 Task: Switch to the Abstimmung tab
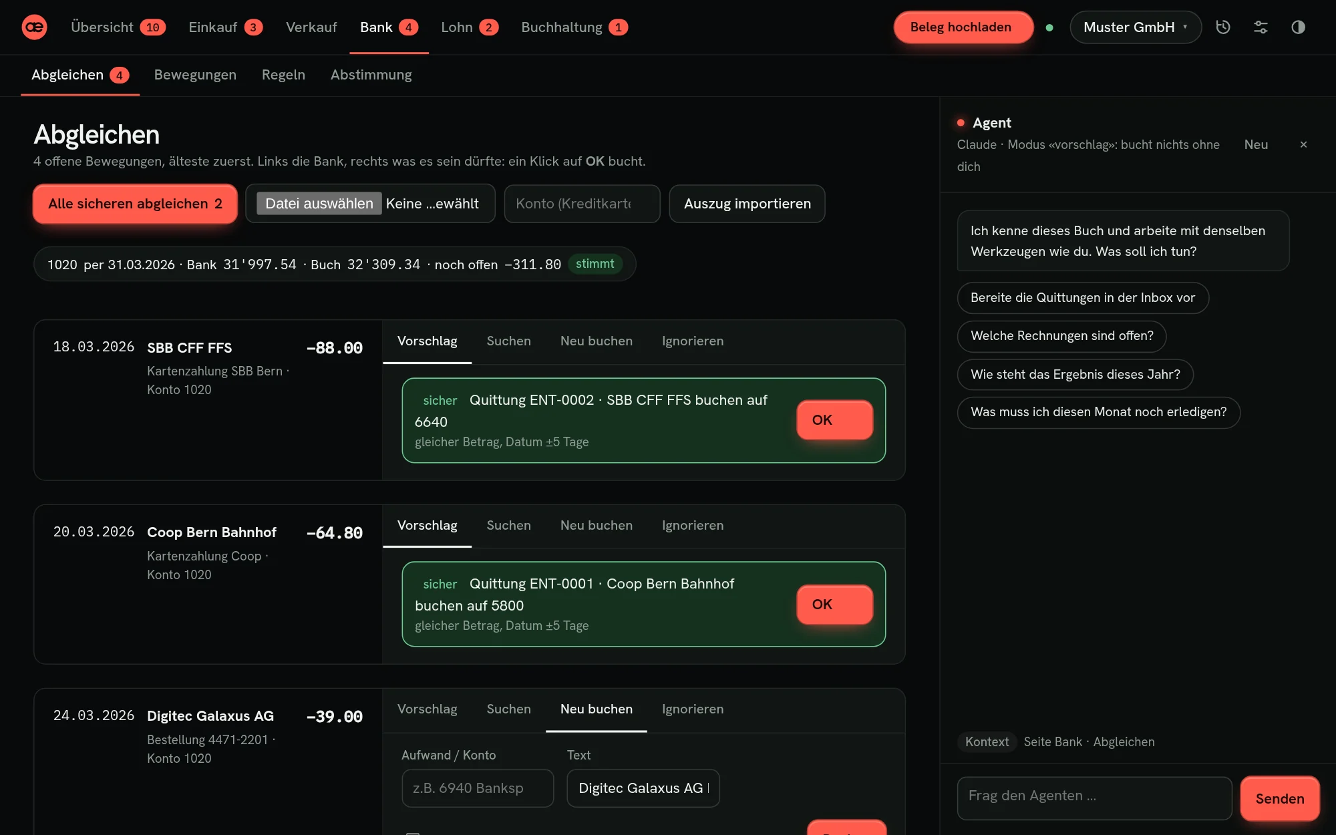coord(371,75)
